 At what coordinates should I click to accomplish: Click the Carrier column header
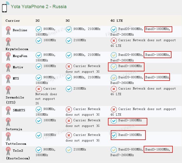[x=13, y=21]
